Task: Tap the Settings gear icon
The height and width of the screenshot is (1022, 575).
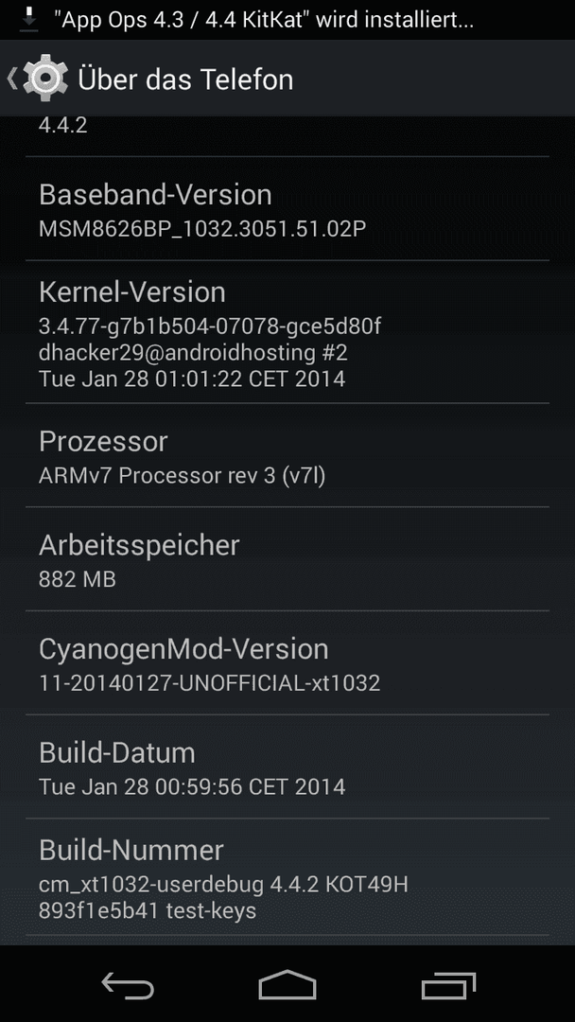Action: (x=44, y=79)
